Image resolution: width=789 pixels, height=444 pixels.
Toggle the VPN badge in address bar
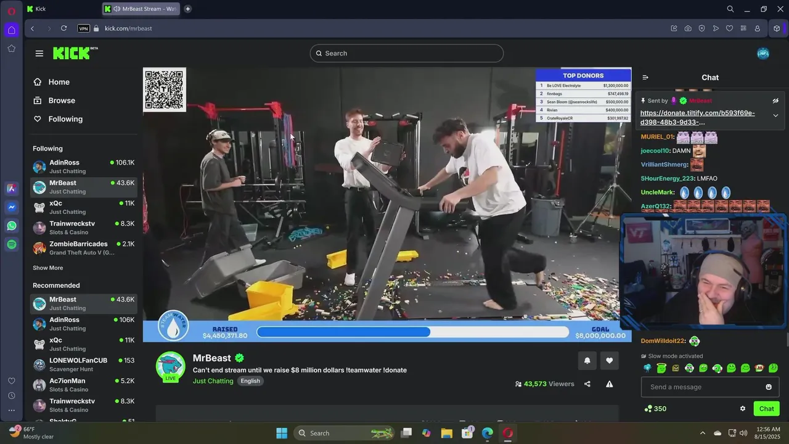[x=84, y=28]
